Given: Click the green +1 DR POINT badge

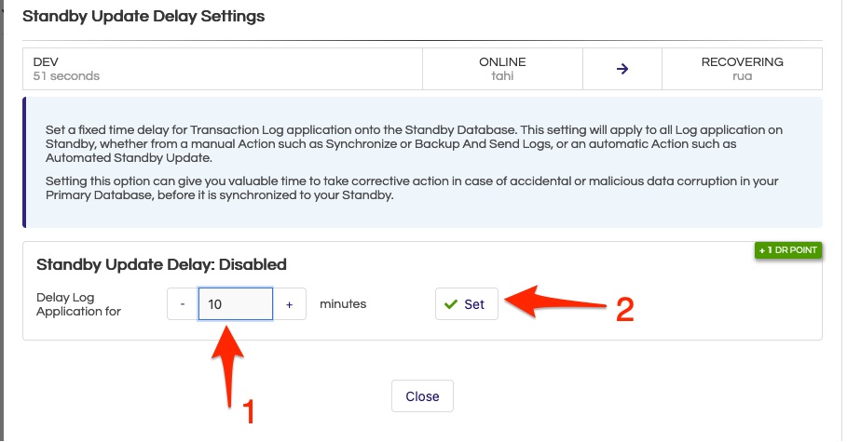Looking at the screenshot, I should (x=788, y=250).
